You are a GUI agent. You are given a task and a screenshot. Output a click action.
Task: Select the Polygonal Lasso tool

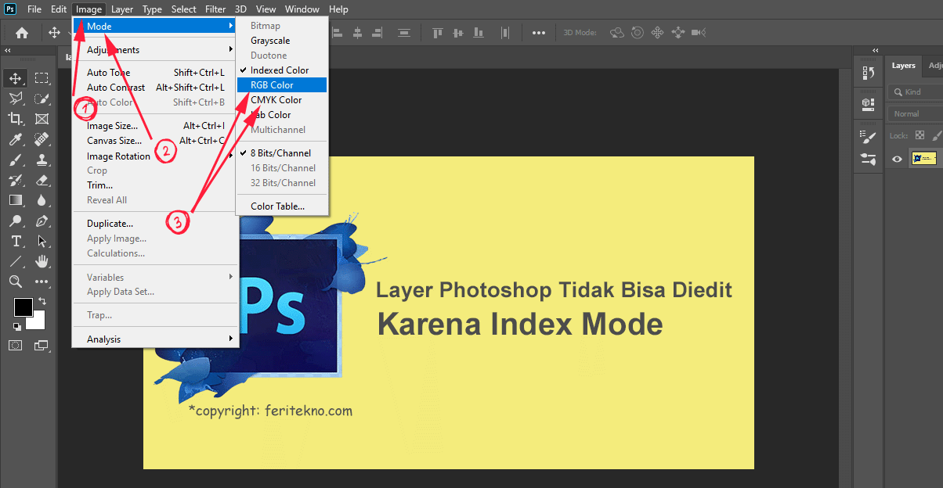pyautogui.click(x=15, y=99)
